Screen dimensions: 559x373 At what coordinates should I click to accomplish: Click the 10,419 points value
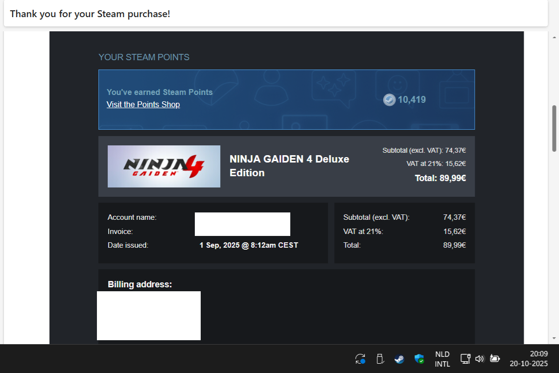412,99
